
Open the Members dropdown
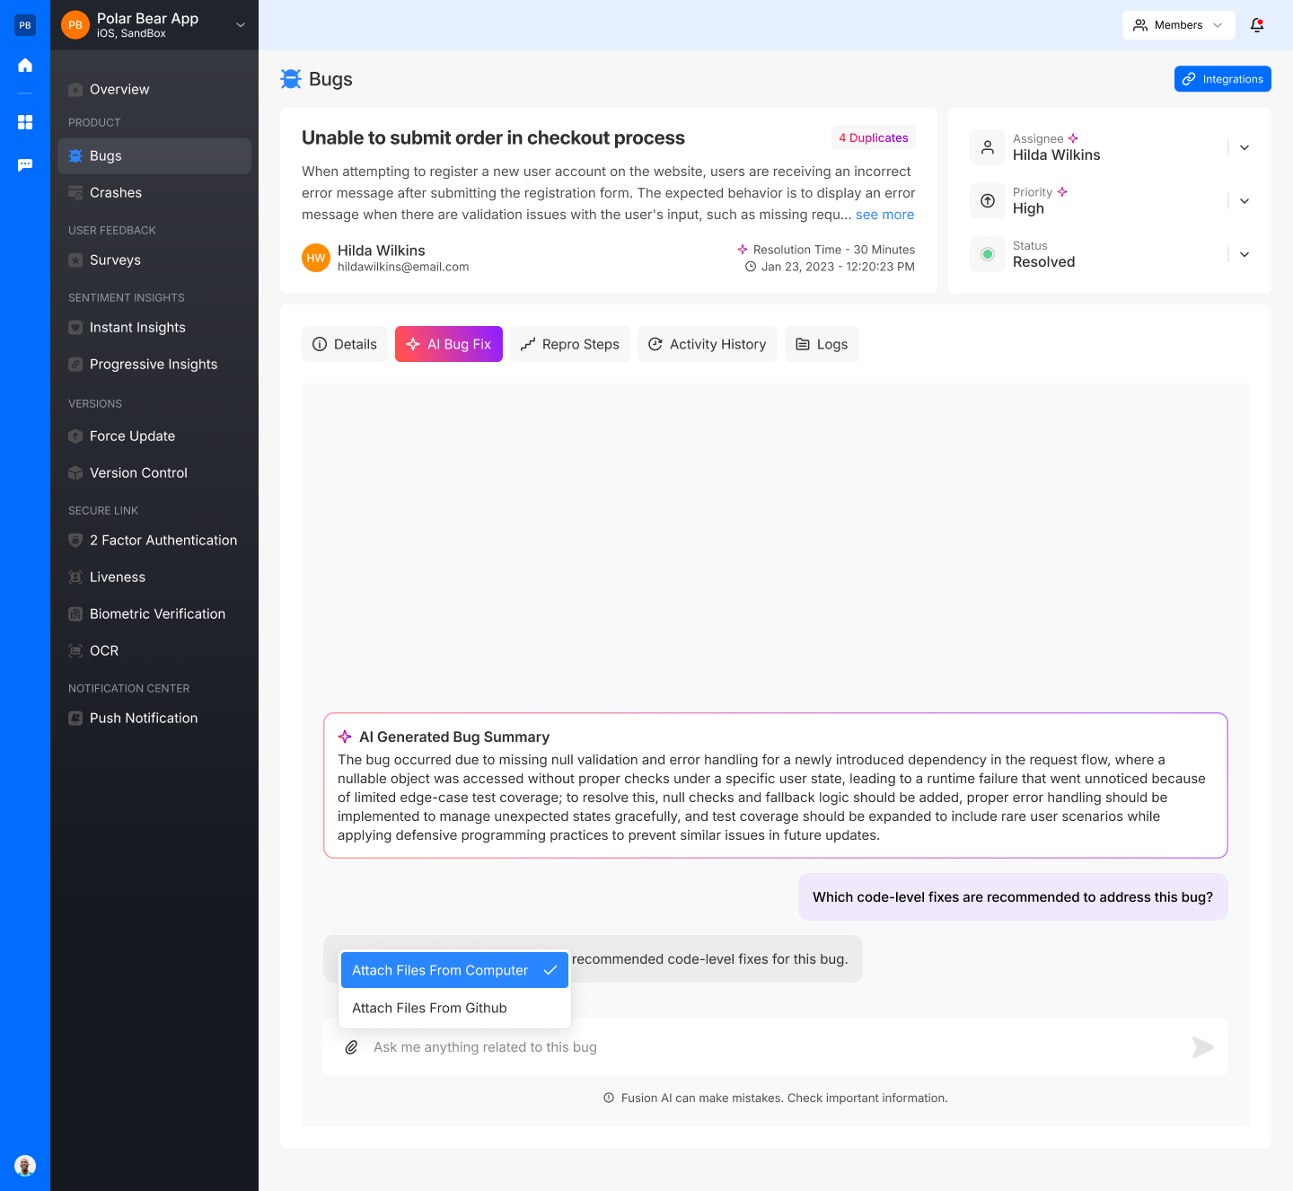(1178, 25)
